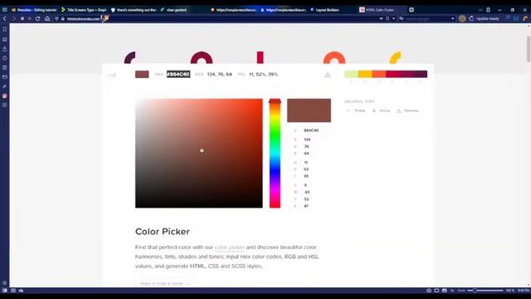This screenshot has height=299, width=531.
Task: Reload the current page
Action: point(37,18)
